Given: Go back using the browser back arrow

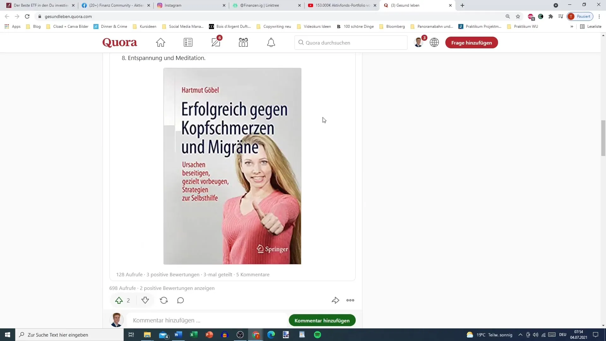Looking at the screenshot, I should (x=7, y=16).
